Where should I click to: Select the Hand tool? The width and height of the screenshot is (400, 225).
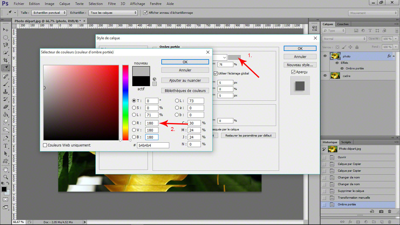[6, 169]
